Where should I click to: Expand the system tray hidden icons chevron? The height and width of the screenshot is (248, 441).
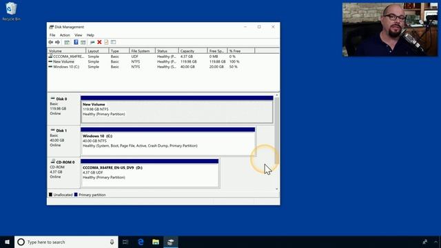click(x=435, y=242)
